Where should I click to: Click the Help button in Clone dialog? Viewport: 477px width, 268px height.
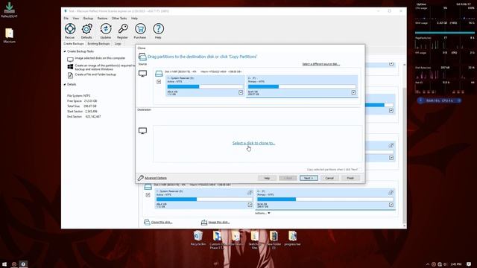(x=267, y=178)
